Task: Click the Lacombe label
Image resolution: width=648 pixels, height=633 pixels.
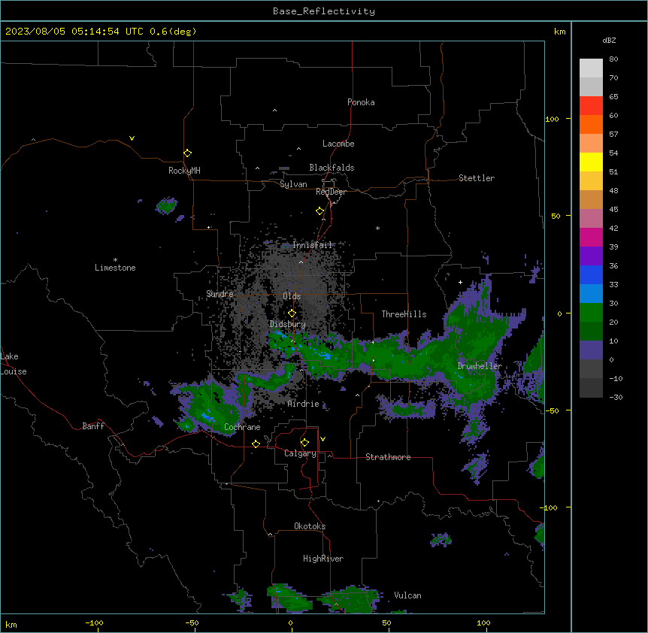Action: pos(338,144)
